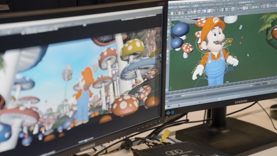Open the viewport panel's Lighting menu
The height and width of the screenshot is (156, 277).
pos(182,17)
